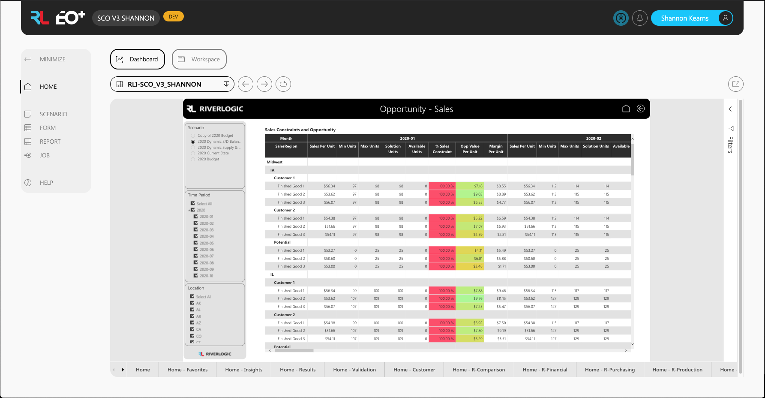Switch to the Home - Insights tab
Viewport: 765px width, 398px height.
pyautogui.click(x=243, y=369)
